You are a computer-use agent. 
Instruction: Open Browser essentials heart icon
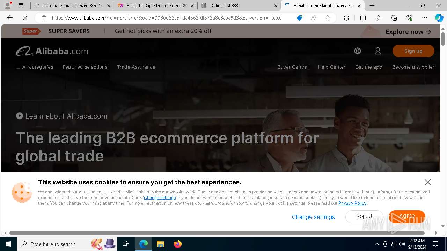click(x=409, y=18)
